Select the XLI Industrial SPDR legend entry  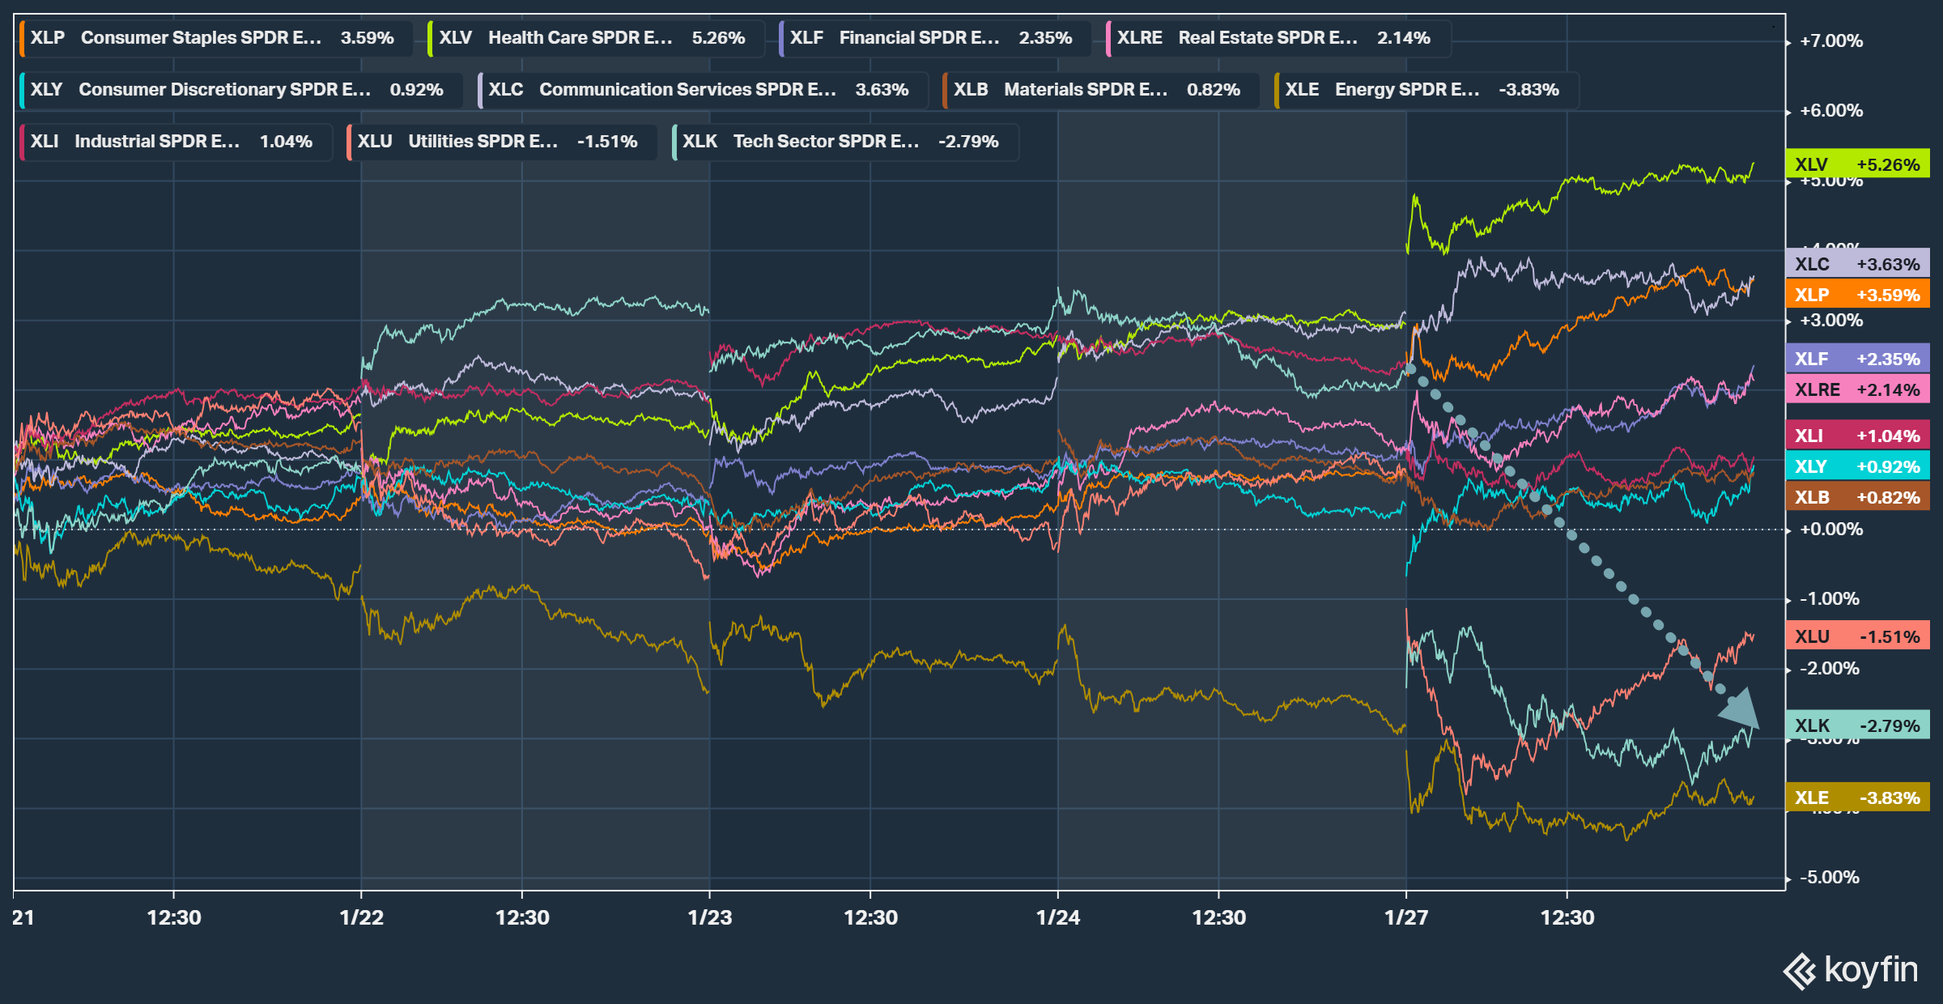(x=176, y=142)
